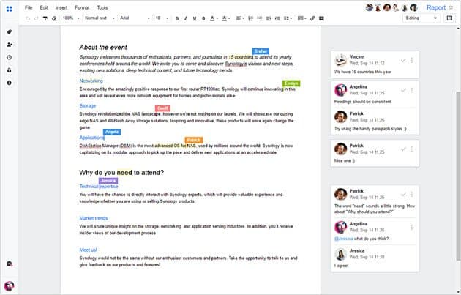Select the paint format tool
Image resolution: width=461 pixels, height=295 pixels.
[x=45, y=18]
